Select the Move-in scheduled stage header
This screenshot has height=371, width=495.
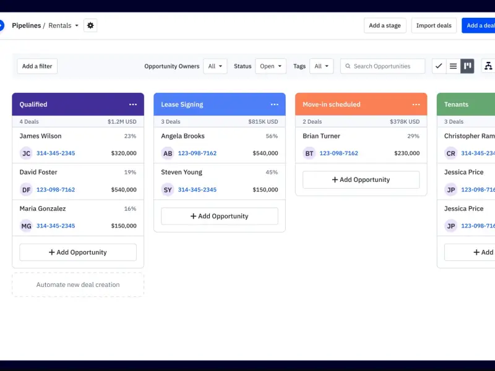361,104
